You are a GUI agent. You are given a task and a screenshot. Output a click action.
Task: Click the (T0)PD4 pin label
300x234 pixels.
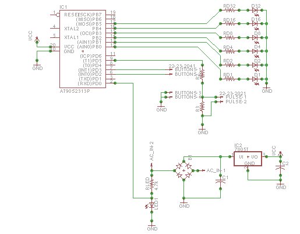92,65
